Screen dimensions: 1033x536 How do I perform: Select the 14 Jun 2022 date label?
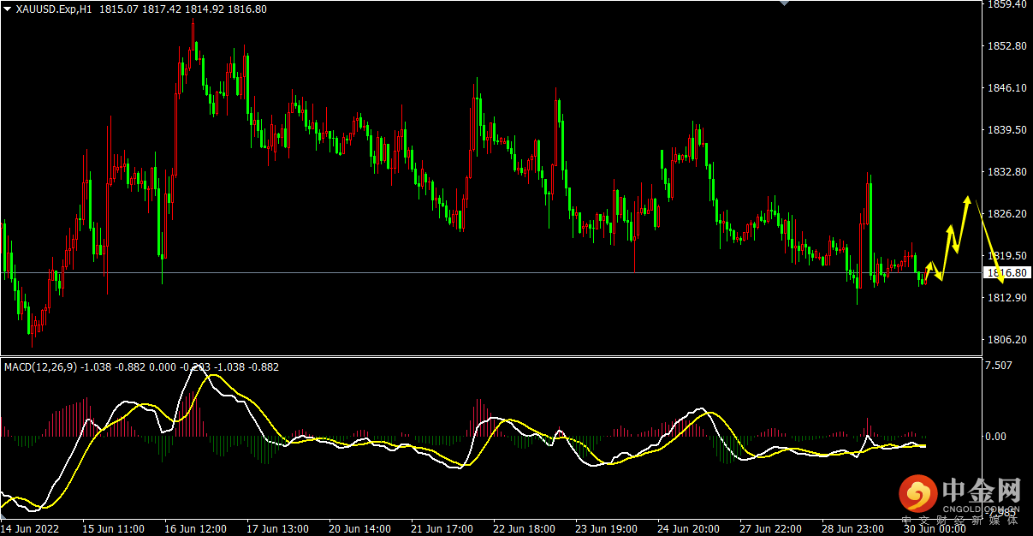coord(33,528)
